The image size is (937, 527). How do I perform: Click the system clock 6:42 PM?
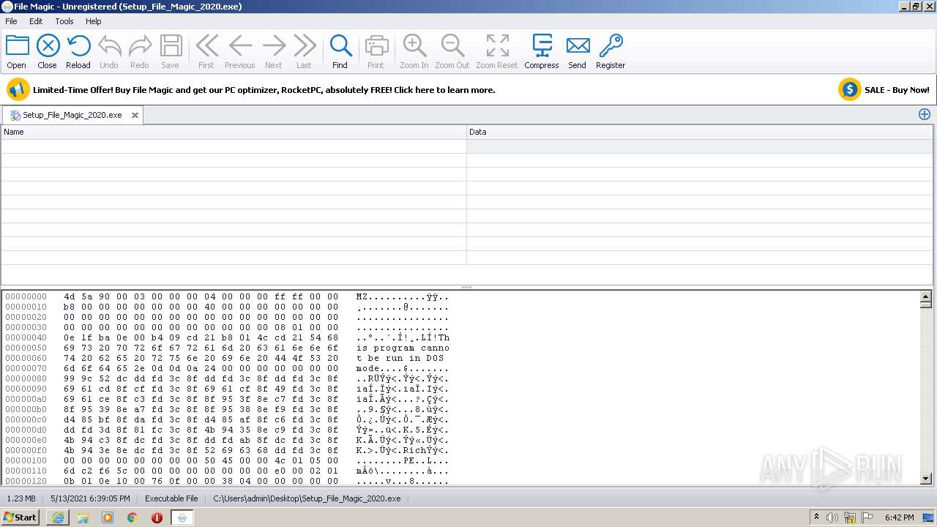pos(899,517)
